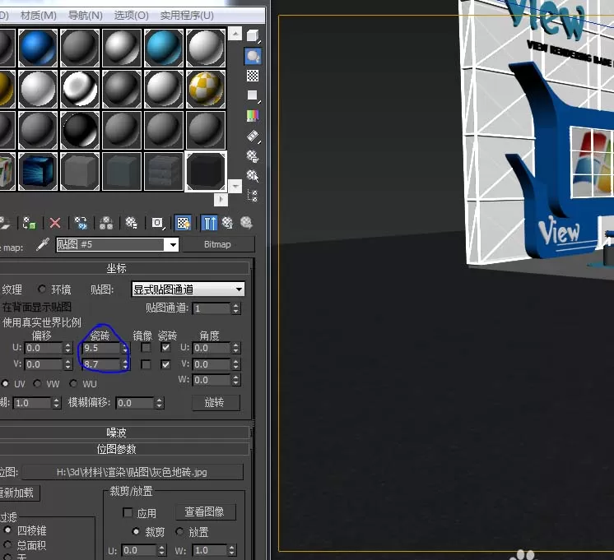Pick material with the eyedropper icon
Viewport: 614px width, 560px height.
pos(42,244)
